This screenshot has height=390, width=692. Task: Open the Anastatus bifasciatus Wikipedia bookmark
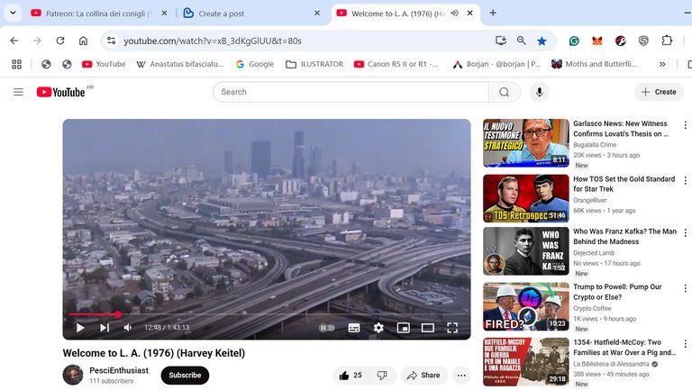(x=180, y=65)
